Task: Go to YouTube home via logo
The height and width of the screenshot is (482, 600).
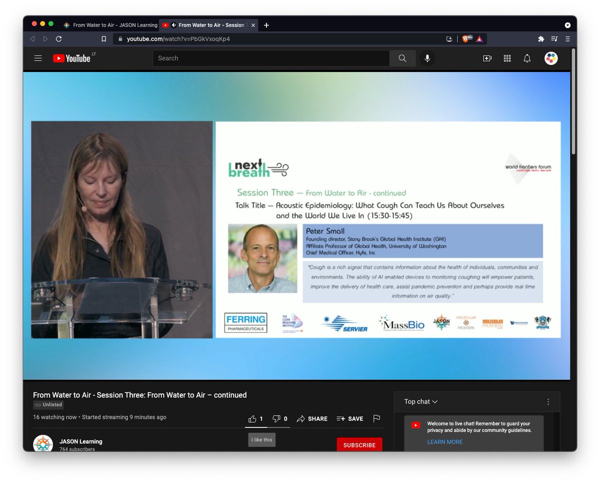Action: pos(71,58)
